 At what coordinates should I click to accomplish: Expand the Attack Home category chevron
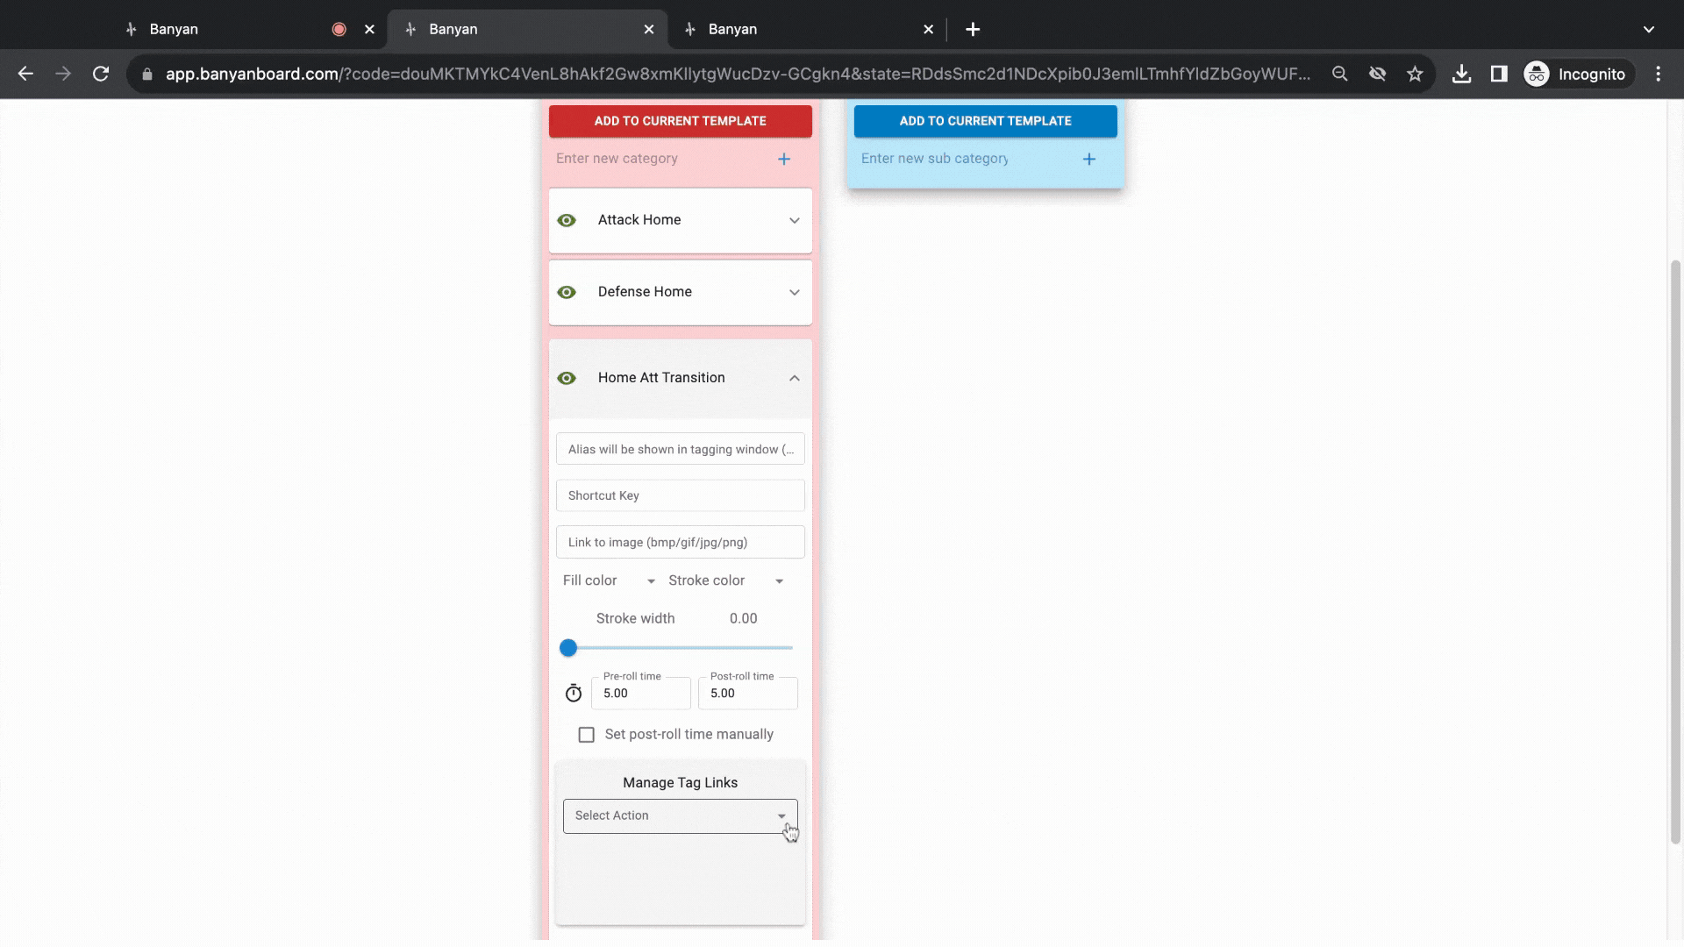point(795,220)
